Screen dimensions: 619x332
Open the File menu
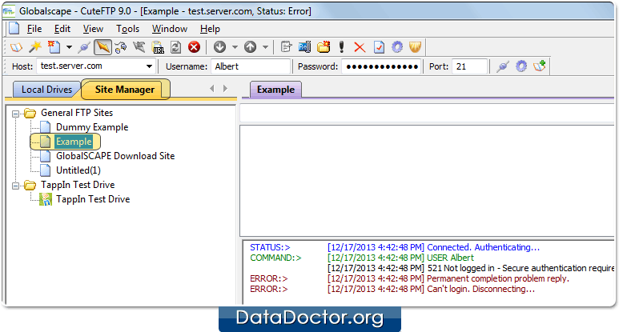coord(34,29)
